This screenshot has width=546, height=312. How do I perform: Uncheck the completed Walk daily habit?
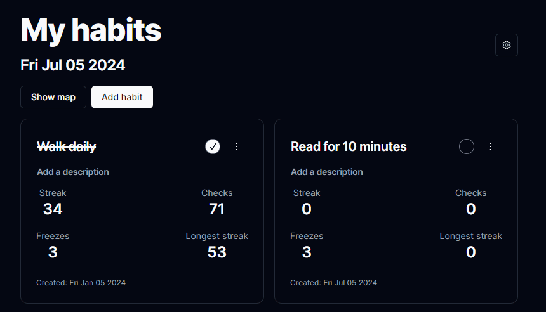pyautogui.click(x=213, y=146)
